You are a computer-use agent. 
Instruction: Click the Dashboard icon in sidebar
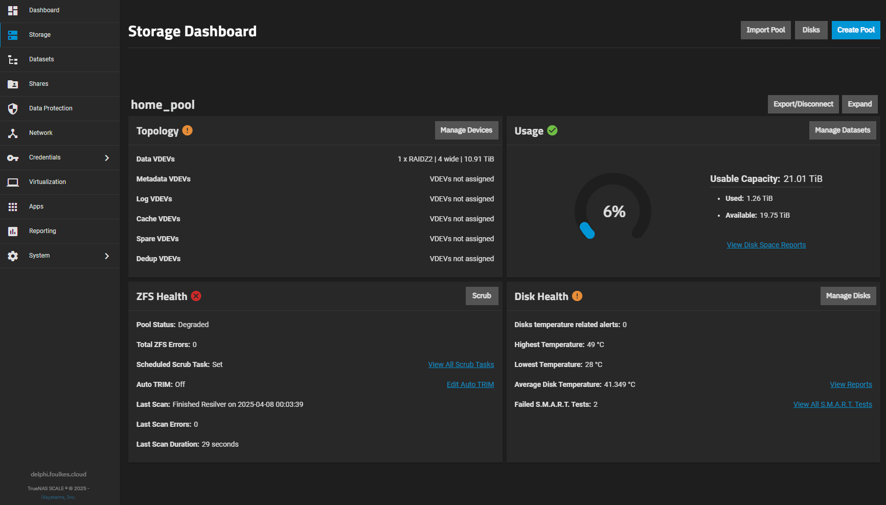pos(13,10)
